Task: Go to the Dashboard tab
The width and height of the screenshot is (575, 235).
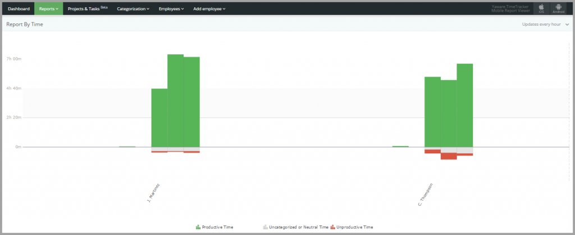Action: pyautogui.click(x=19, y=9)
